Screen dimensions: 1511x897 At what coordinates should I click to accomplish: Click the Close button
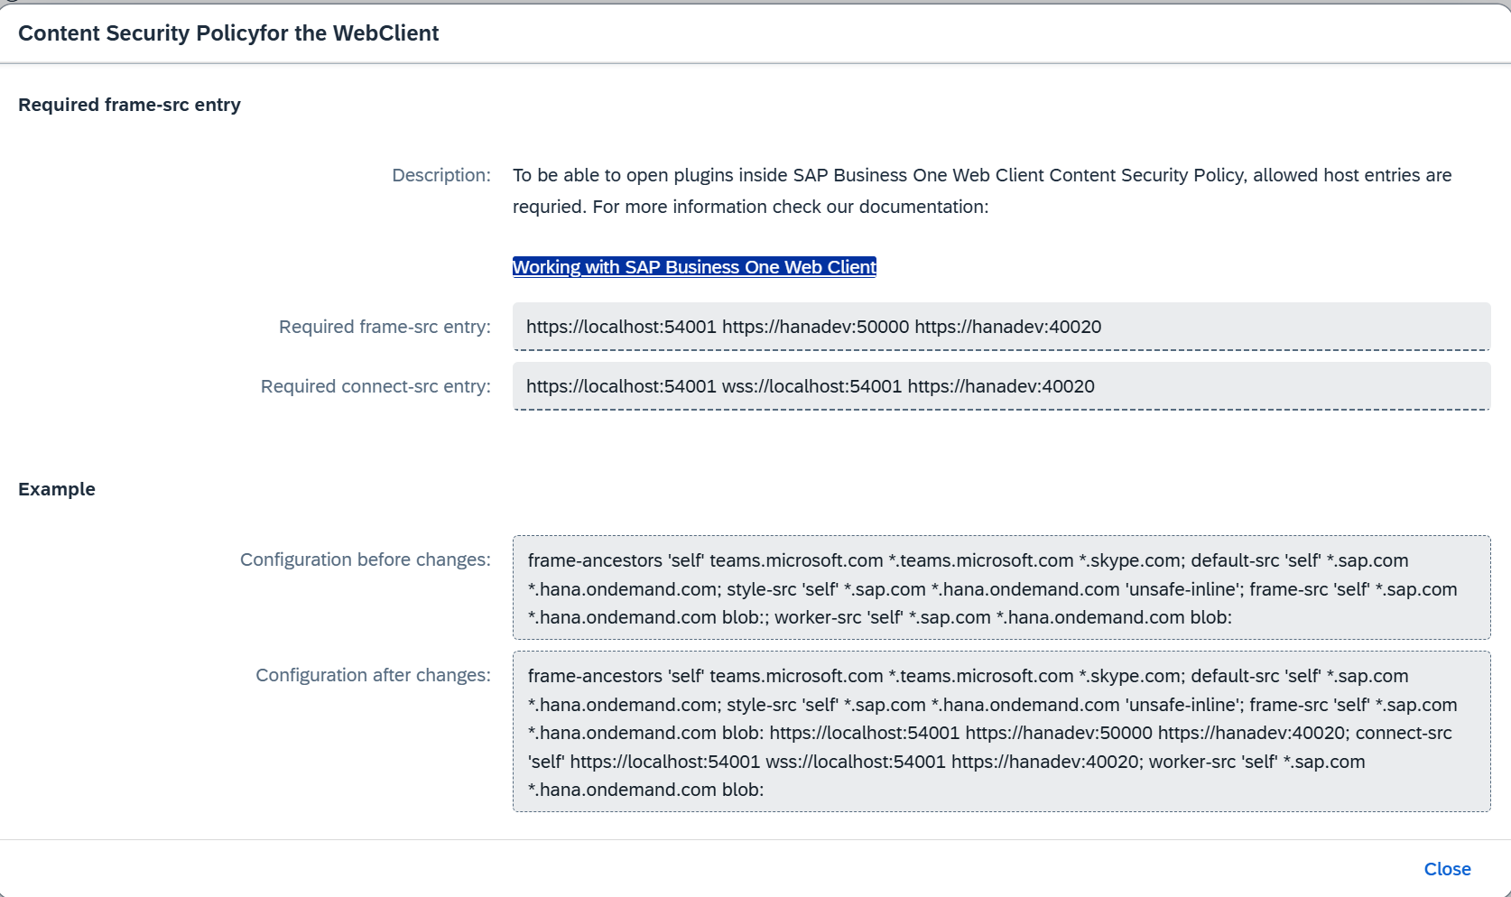point(1446,869)
